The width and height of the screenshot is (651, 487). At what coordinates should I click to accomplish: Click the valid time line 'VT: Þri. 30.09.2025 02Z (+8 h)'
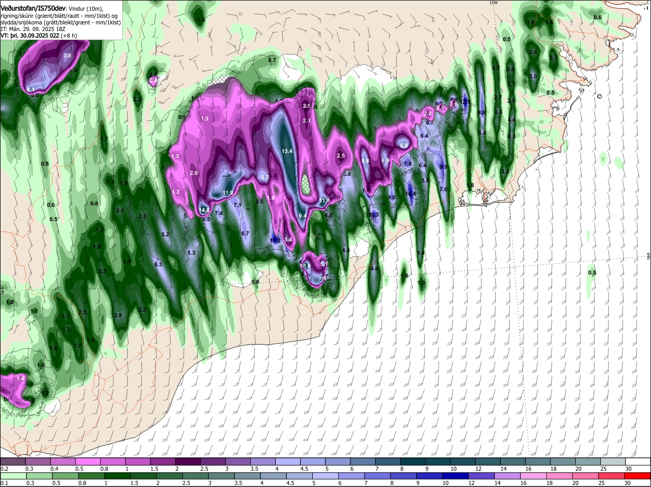39,36
